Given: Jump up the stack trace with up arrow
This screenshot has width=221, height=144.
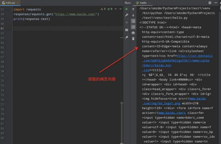Looking at the screenshot, I should coord(133,9).
